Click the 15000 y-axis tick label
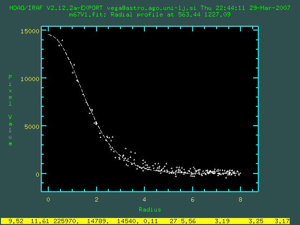Viewport: 300px width, 225px height. [30, 31]
